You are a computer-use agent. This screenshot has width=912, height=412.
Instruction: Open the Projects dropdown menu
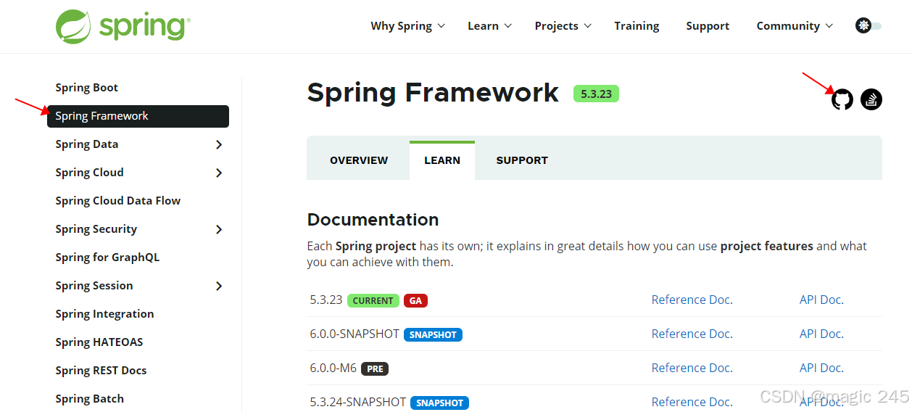(563, 26)
